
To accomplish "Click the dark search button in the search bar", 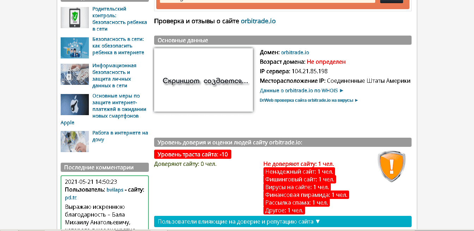I will tap(391, 1).
